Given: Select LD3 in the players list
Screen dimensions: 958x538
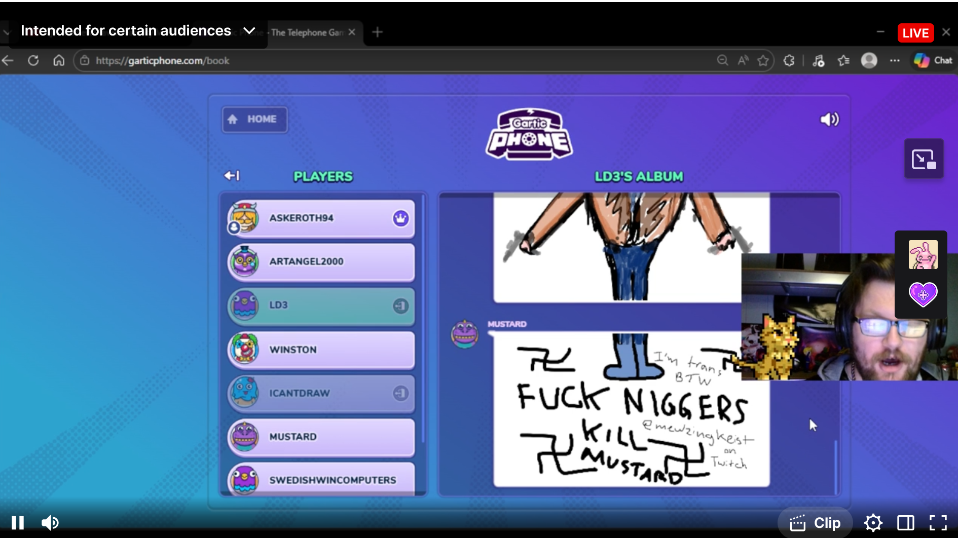Looking at the screenshot, I should (x=321, y=306).
